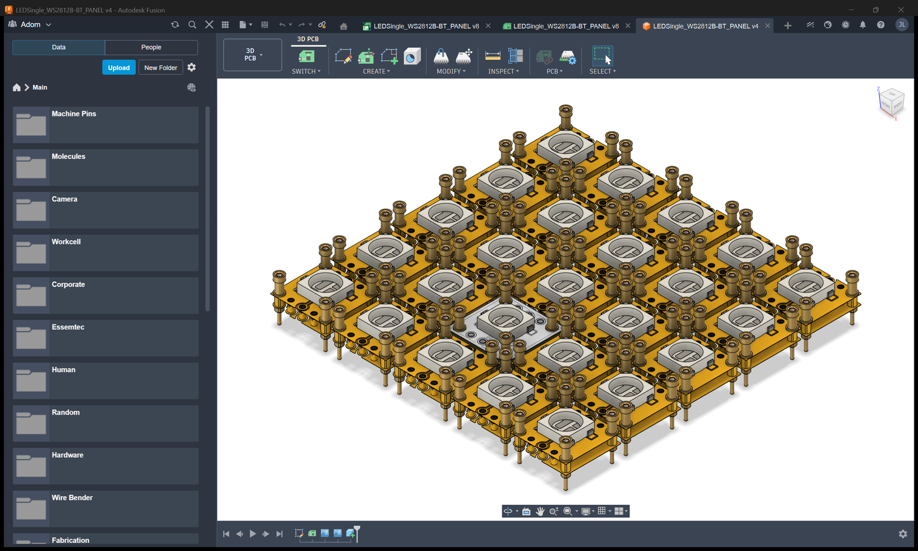The height and width of the screenshot is (551, 918).
Task: Click the New Folder button
Action: point(160,67)
